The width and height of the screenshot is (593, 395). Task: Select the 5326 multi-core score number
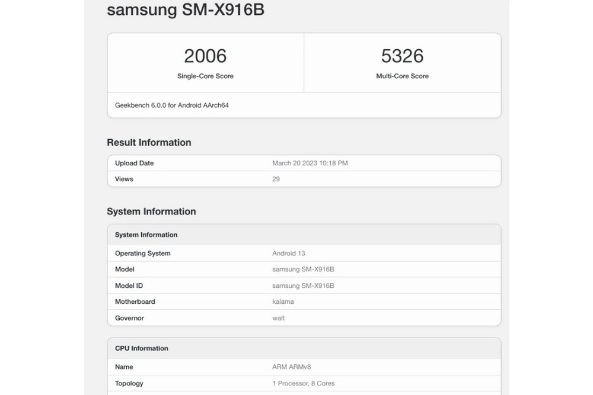403,56
